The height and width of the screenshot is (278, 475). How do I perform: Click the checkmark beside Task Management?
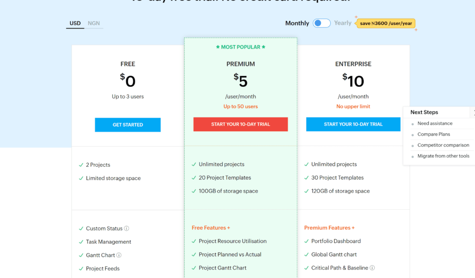pyautogui.click(x=81, y=242)
